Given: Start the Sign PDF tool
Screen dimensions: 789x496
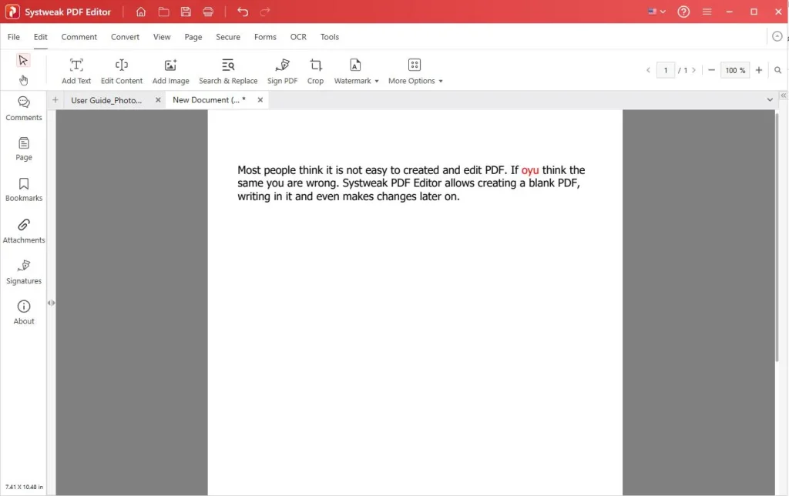Looking at the screenshot, I should (282, 71).
